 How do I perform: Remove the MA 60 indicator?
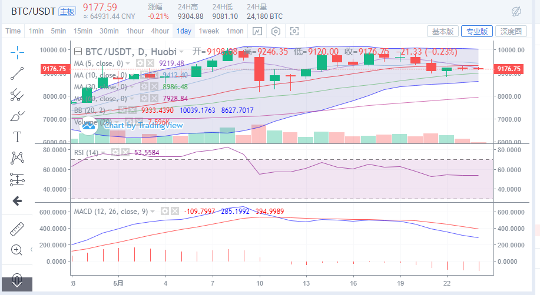click(154, 99)
